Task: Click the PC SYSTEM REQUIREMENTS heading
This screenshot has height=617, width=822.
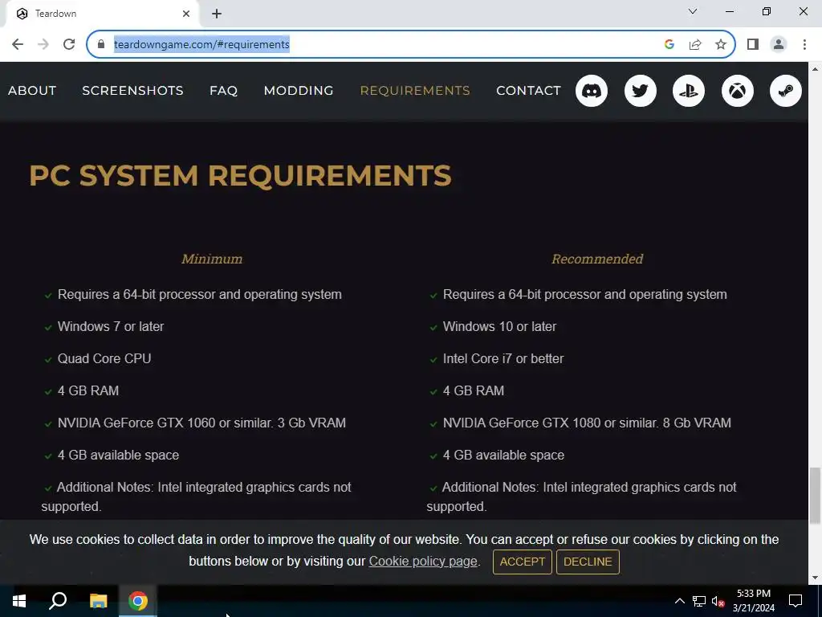Action: click(x=240, y=175)
